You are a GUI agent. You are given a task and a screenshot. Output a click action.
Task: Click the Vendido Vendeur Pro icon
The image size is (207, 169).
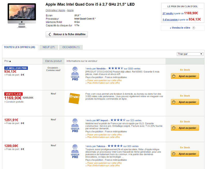click(x=75, y=73)
